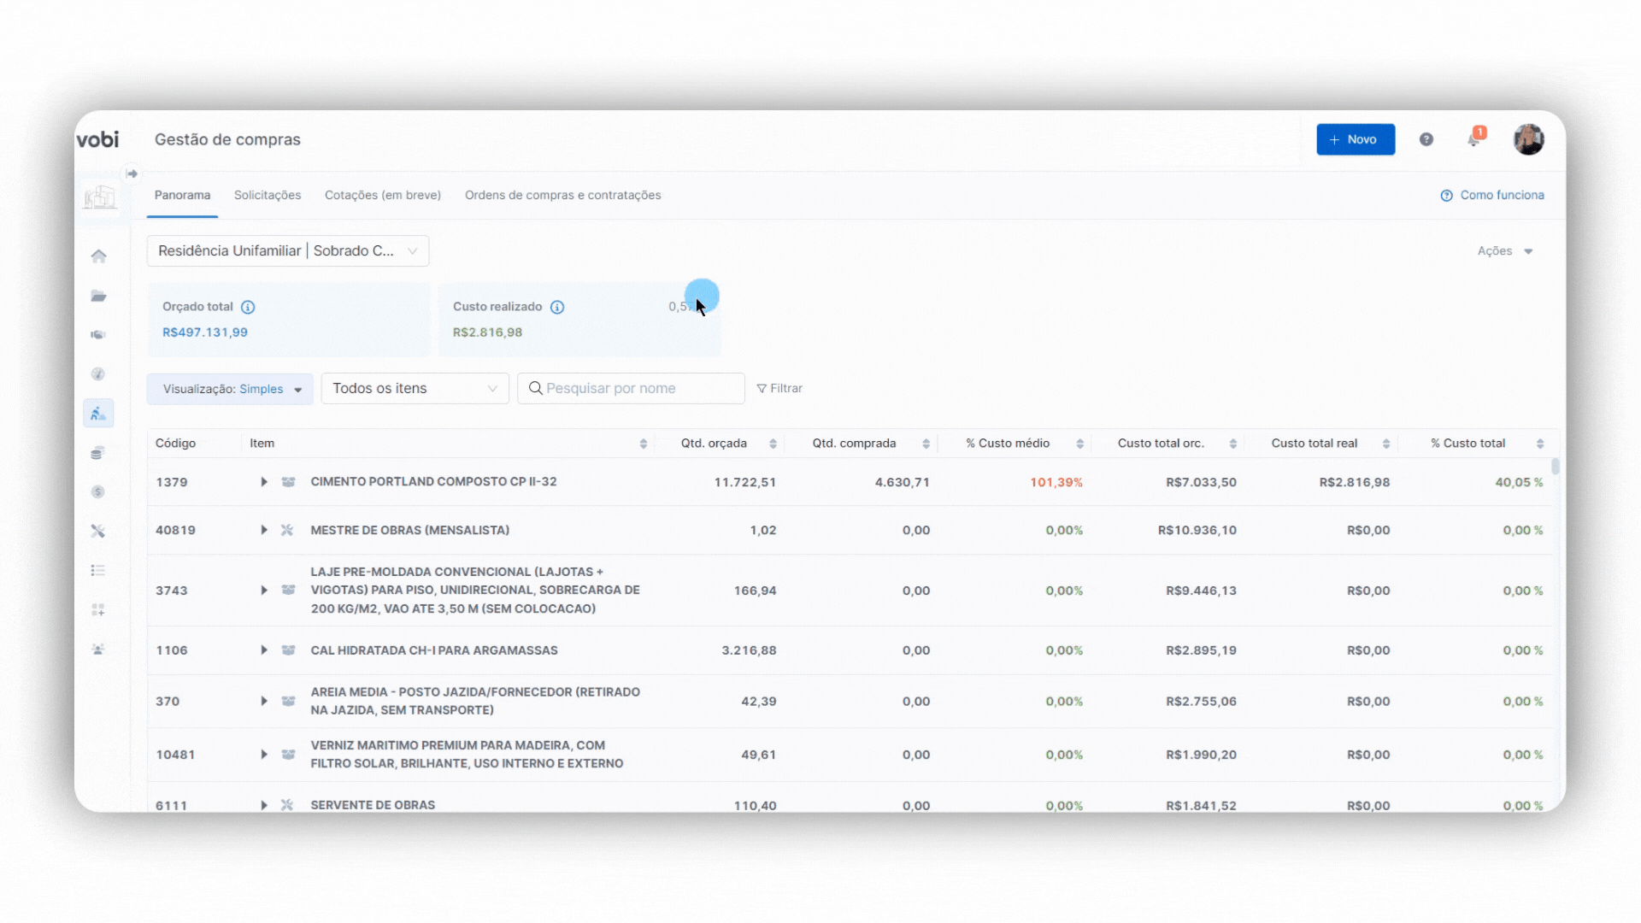The width and height of the screenshot is (1641, 923).
Task: Open the Residência Unifamiliar project dropdown
Action: pyautogui.click(x=288, y=250)
